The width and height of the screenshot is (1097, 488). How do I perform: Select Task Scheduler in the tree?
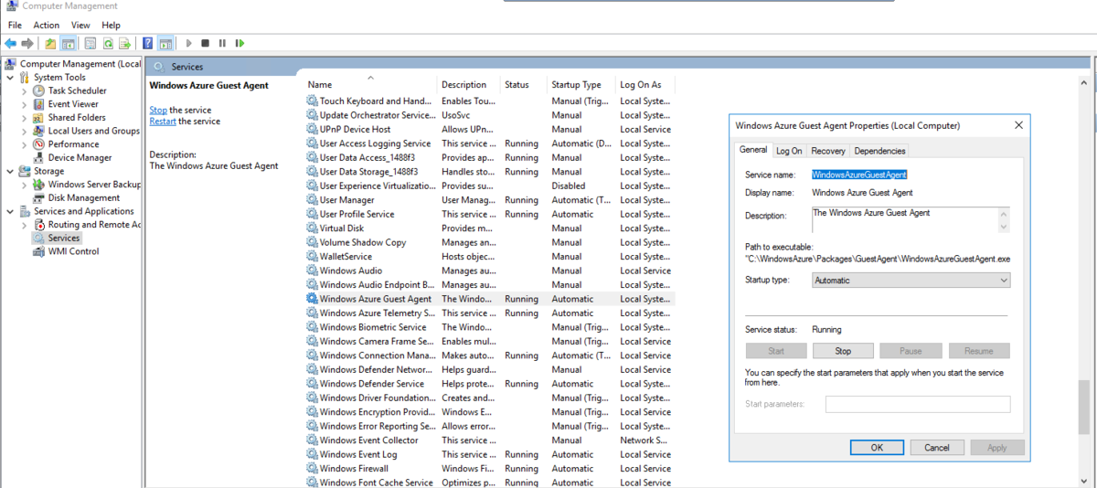[77, 90]
